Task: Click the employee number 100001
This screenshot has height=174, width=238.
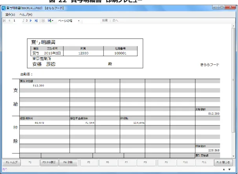Action: coord(120,53)
